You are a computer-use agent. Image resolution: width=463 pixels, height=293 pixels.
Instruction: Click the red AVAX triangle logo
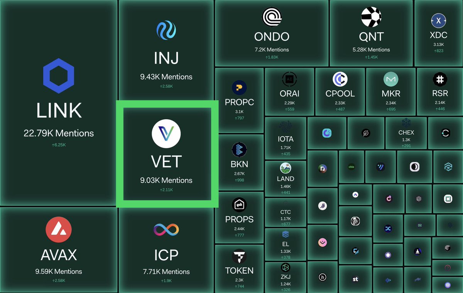click(x=59, y=230)
